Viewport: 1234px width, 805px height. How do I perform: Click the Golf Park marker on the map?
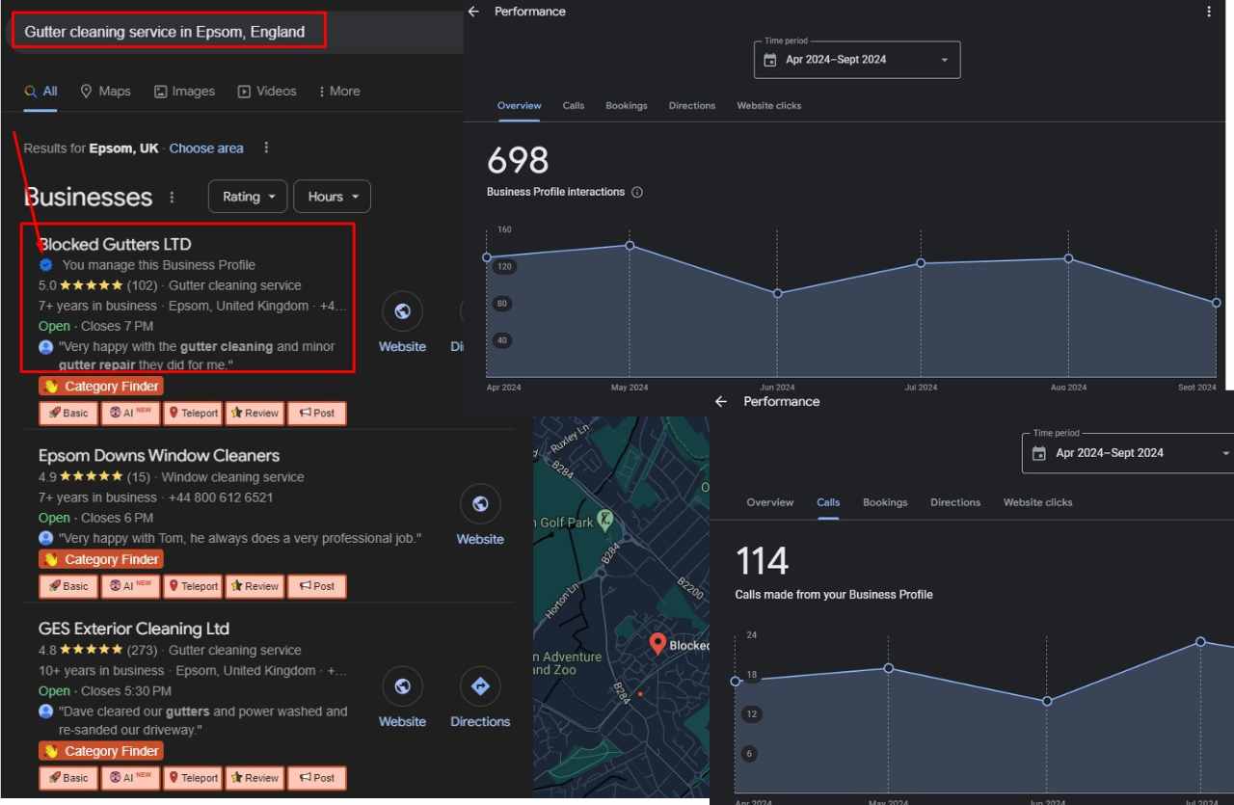(x=604, y=521)
